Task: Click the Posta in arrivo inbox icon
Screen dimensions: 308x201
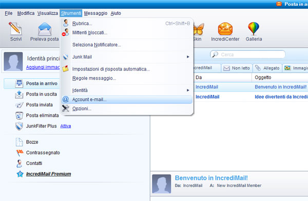Action: (19, 83)
